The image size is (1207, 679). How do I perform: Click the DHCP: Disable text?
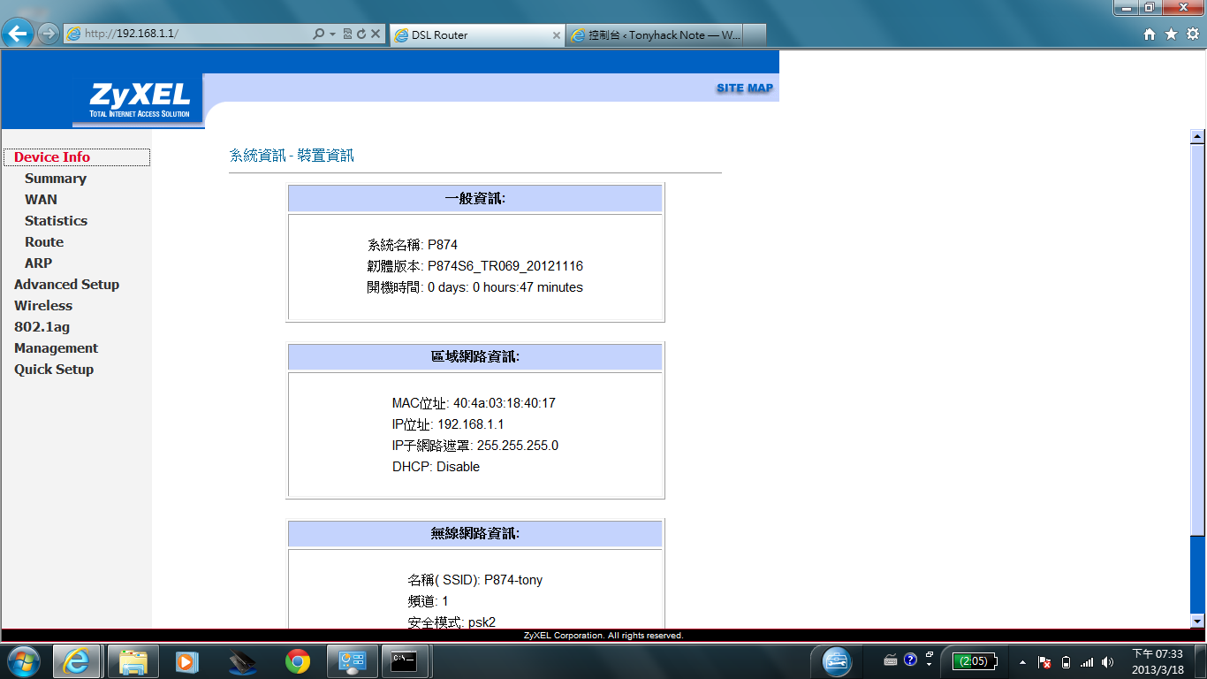click(x=436, y=467)
